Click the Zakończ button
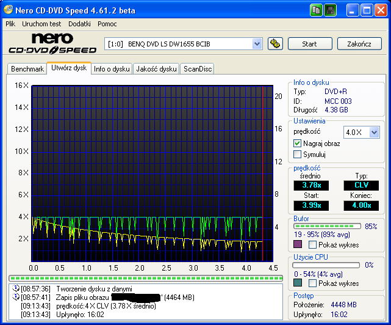The height and width of the screenshot is (325, 391). (359, 44)
